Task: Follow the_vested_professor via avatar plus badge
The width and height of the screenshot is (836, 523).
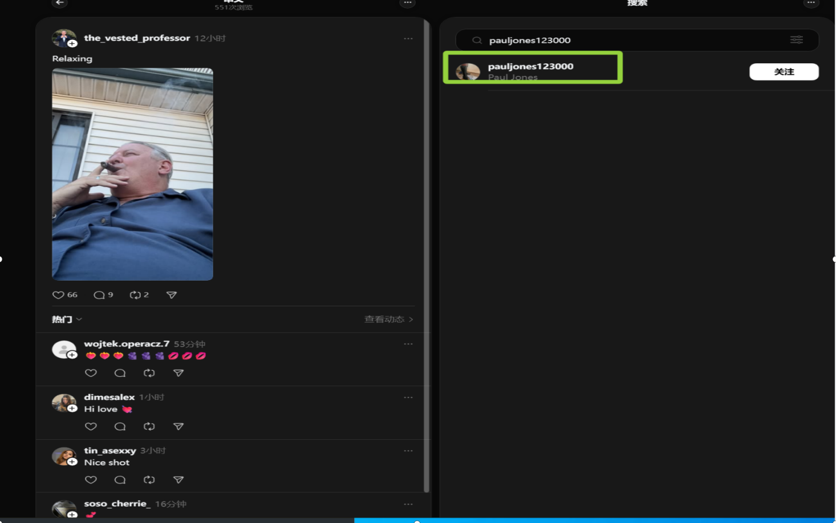Action: coord(72,44)
